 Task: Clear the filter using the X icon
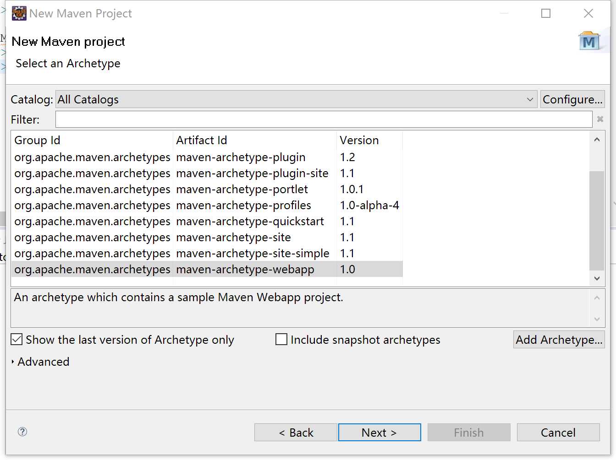tap(600, 119)
